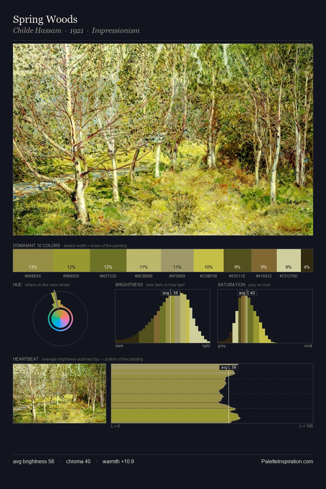Click the 'light' axis label
Screen dimensions: 326x489
coord(206,346)
